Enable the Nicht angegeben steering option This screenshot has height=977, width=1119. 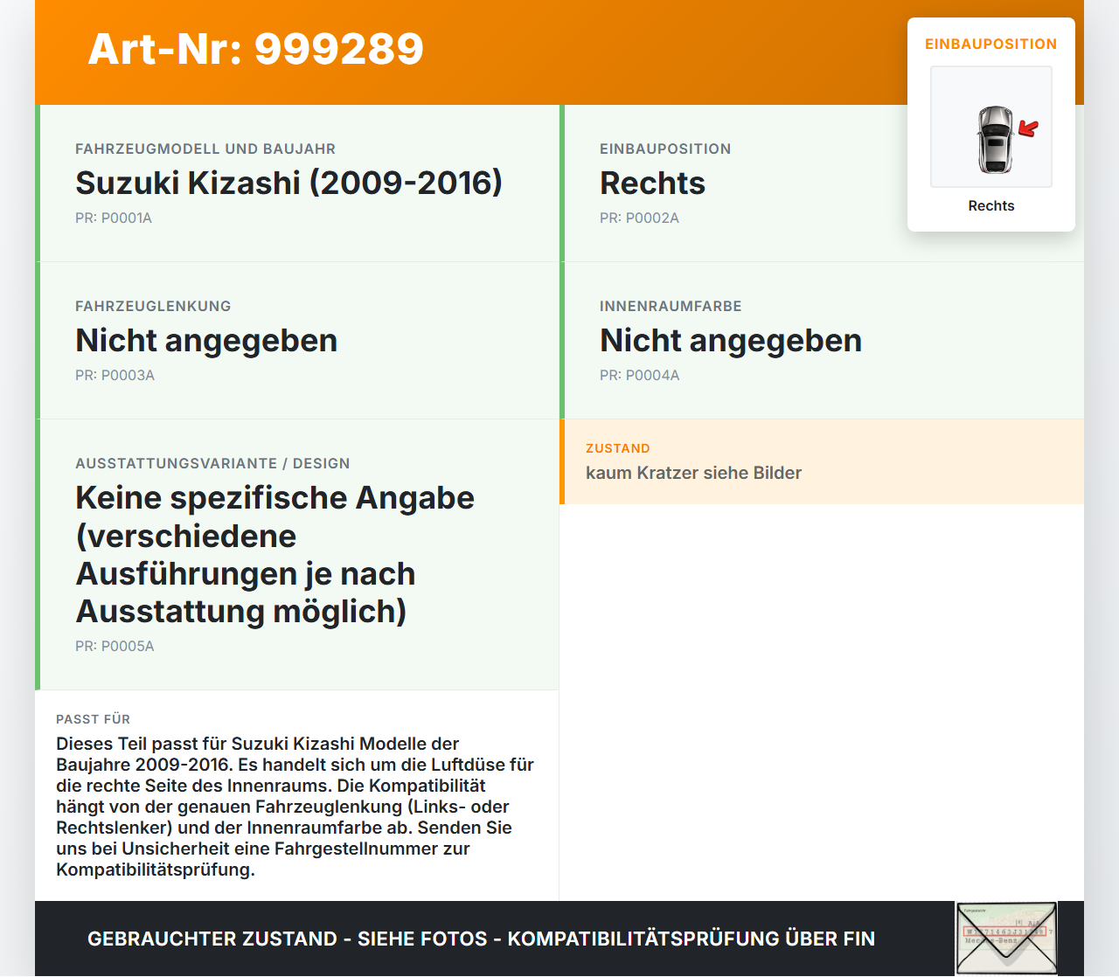click(x=206, y=340)
